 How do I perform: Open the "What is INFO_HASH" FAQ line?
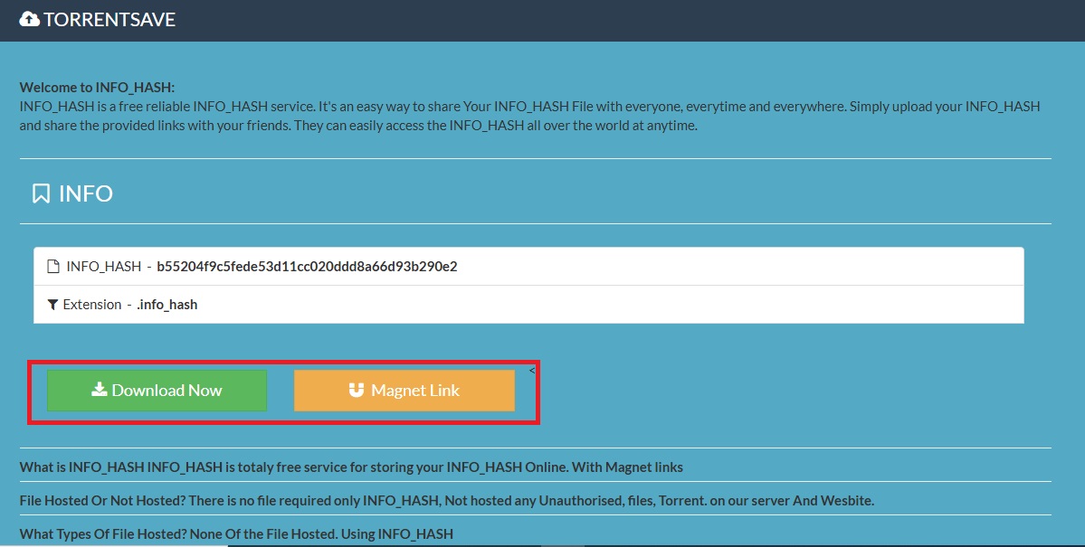351,467
